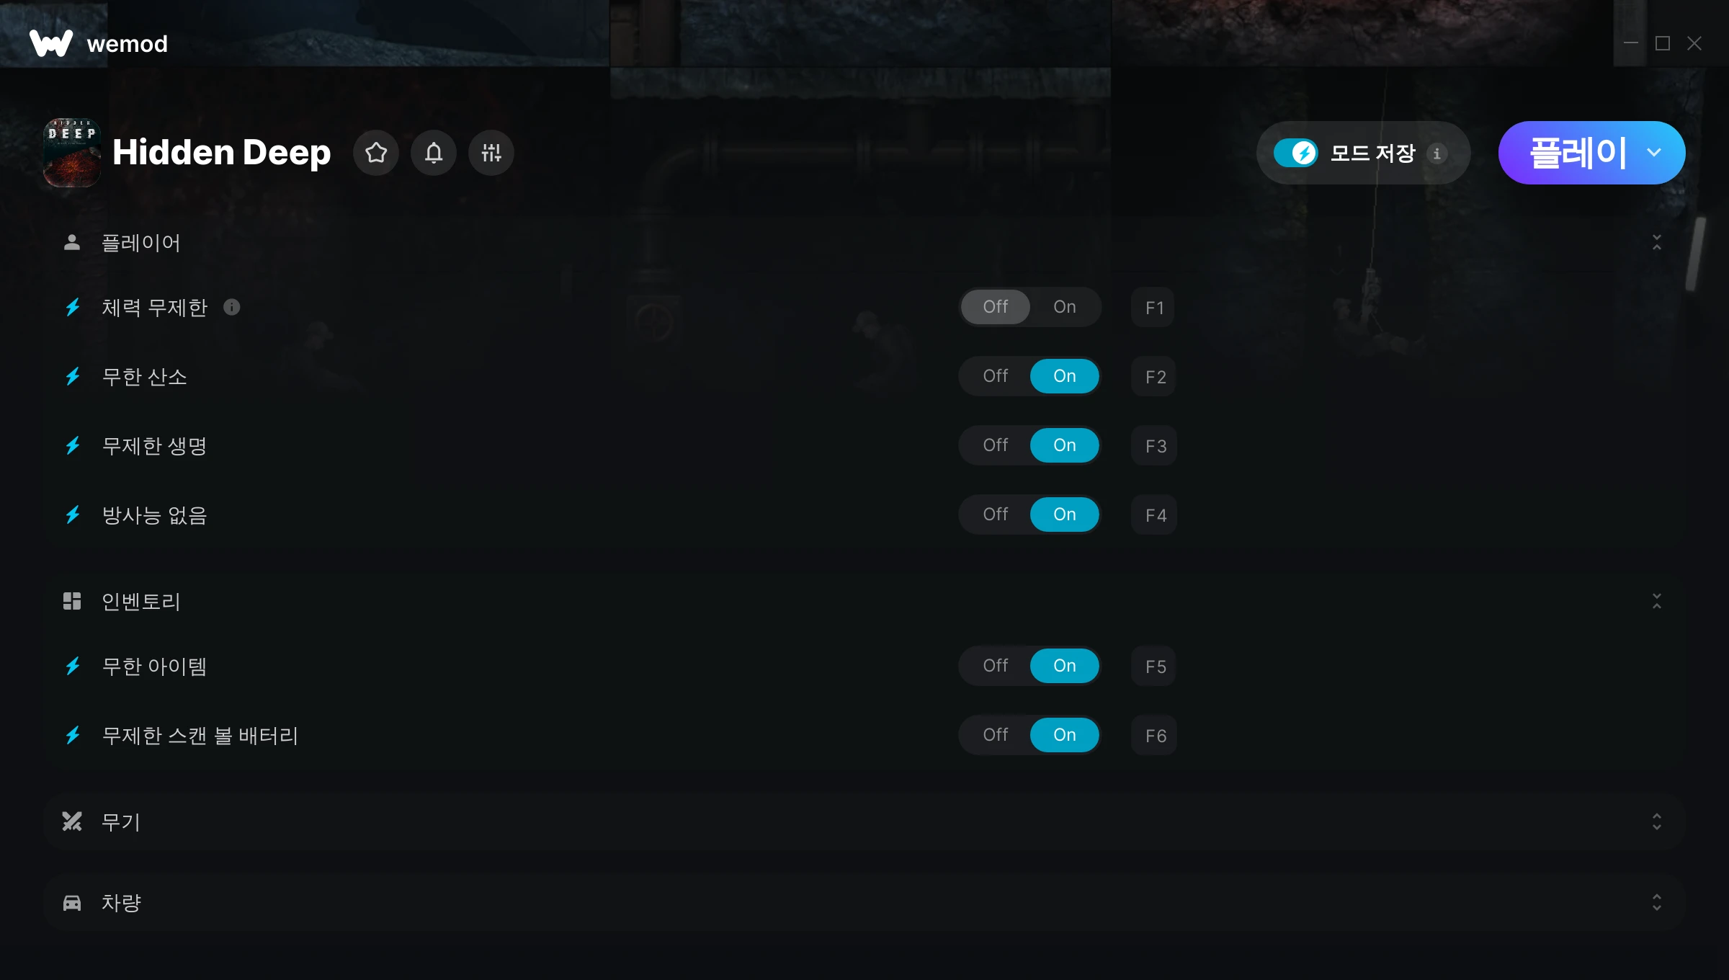Collapse the 플레이어 section

point(1657,242)
